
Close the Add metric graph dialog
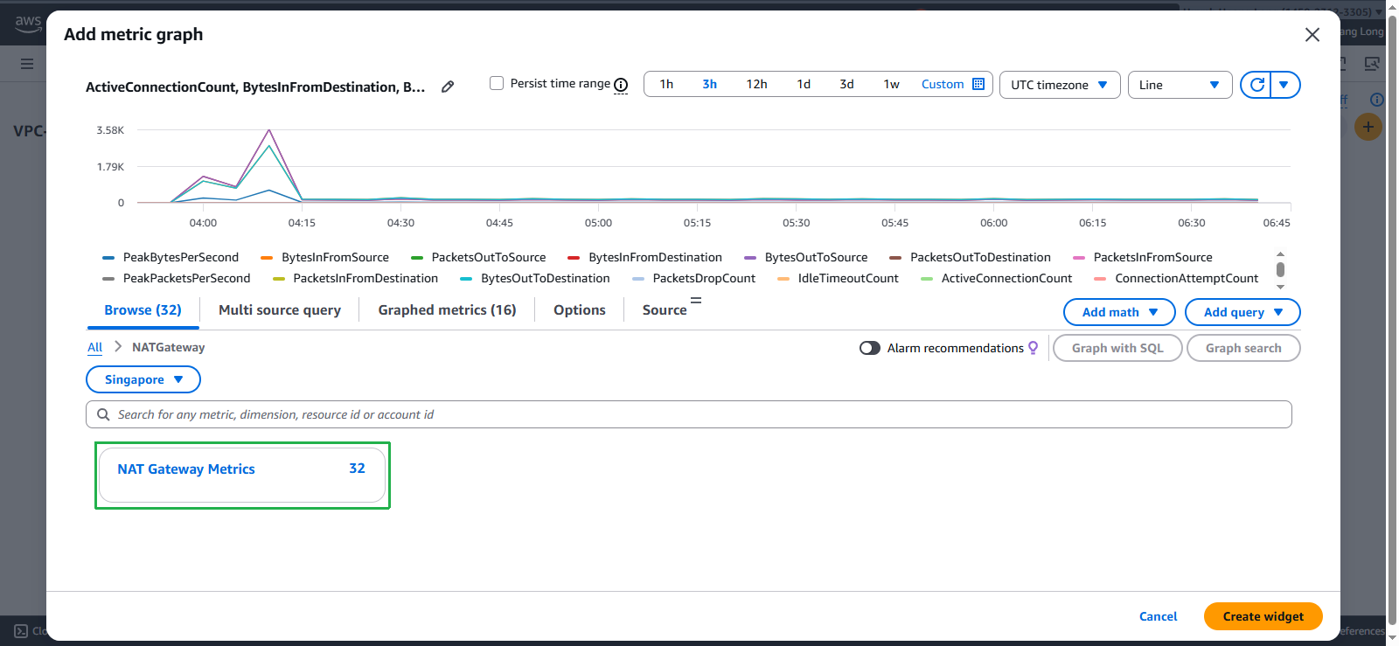[x=1312, y=34]
